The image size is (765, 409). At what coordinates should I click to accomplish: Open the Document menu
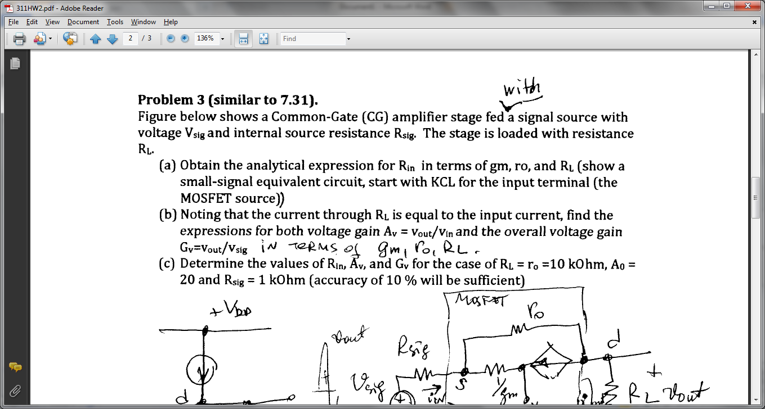pos(83,22)
